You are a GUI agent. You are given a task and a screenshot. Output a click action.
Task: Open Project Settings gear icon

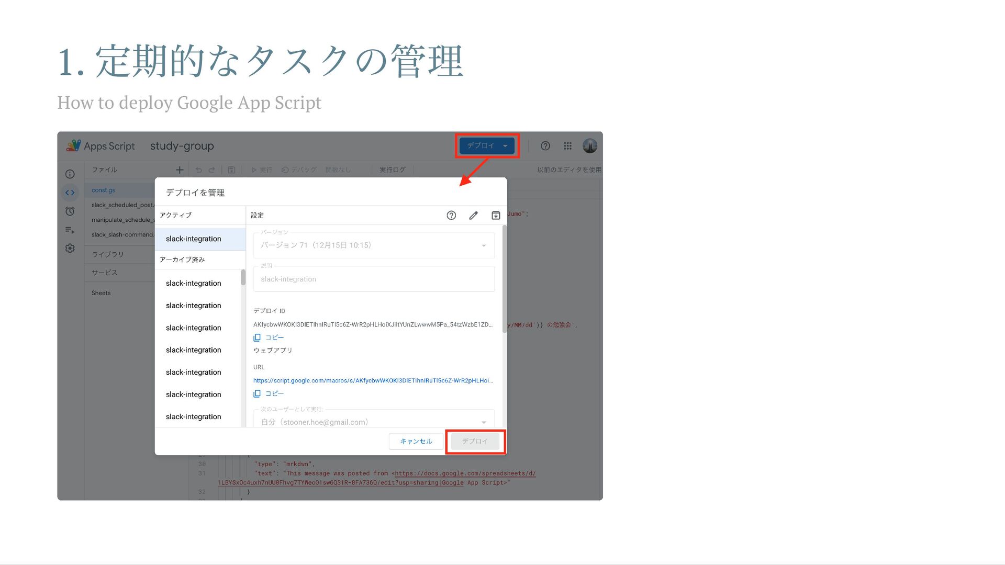click(70, 248)
